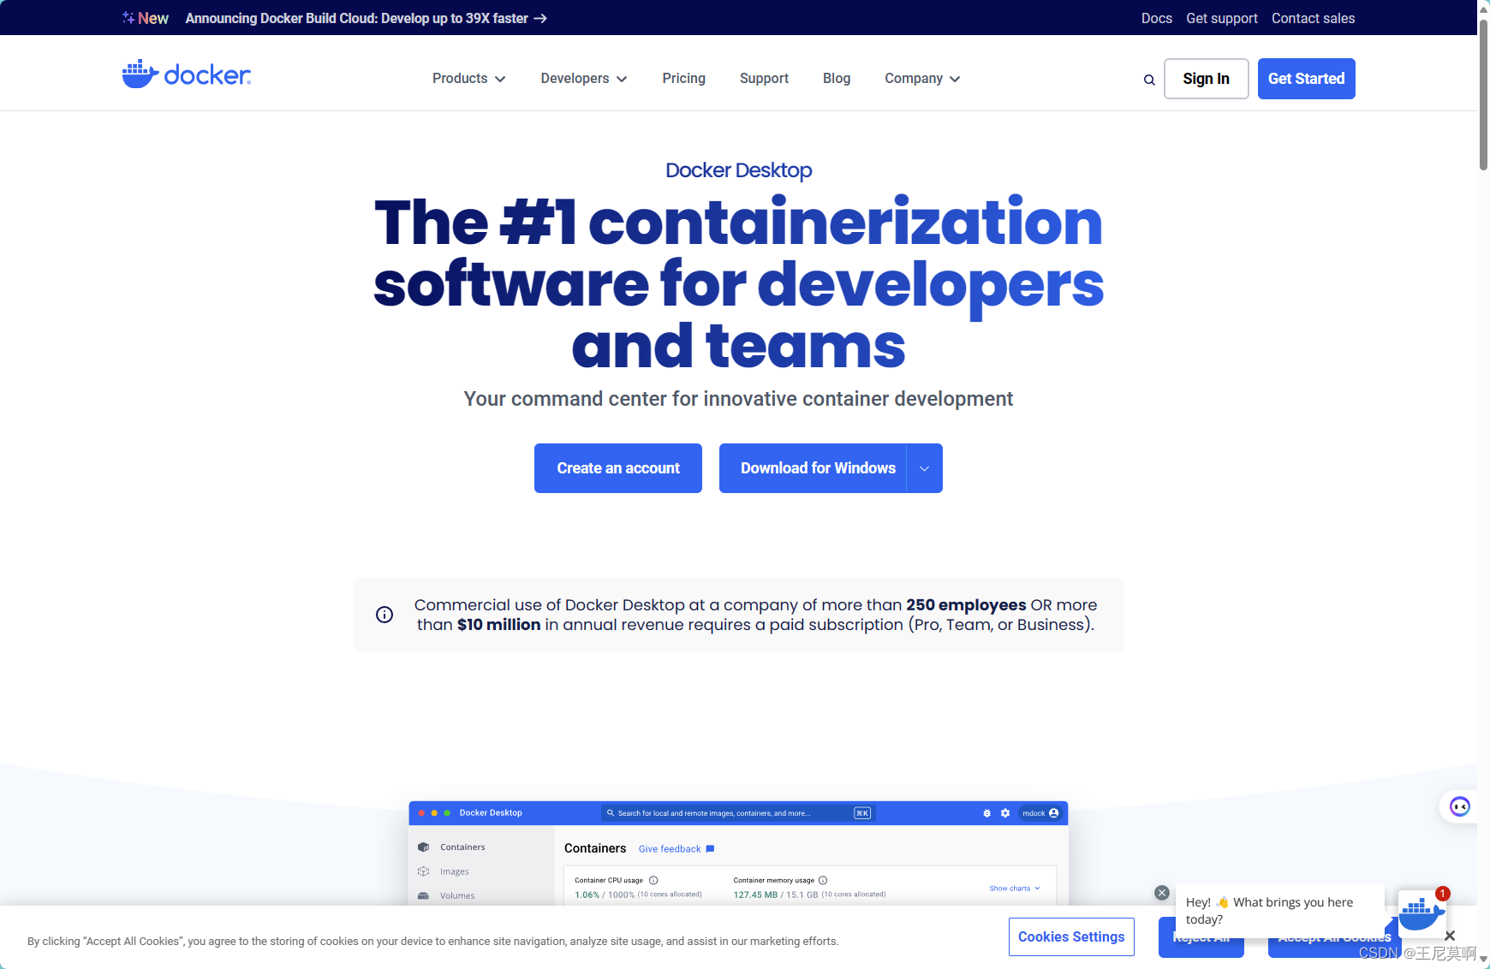Image resolution: width=1490 pixels, height=969 pixels.
Task: Click the arrow after Build Cloud announcement
Action: tap(540, 18)
